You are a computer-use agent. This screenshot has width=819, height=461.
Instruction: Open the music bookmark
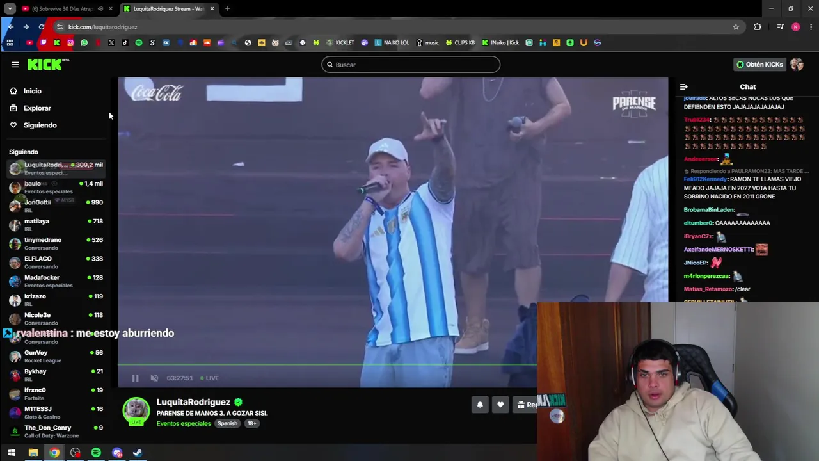click(x=427, y=43)
